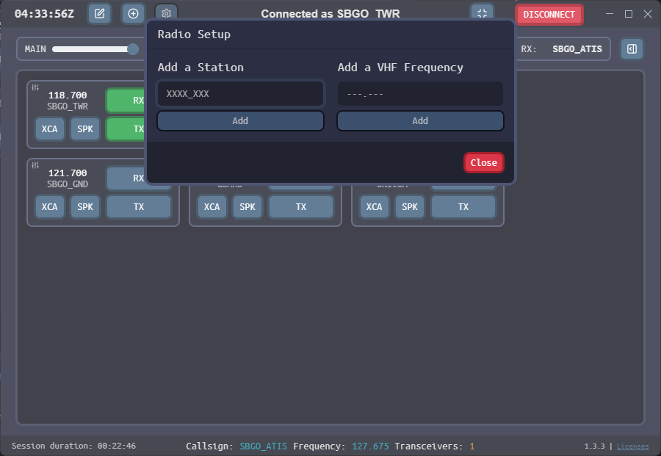661x456 pixels.
Task: Open settings with the gear icon
Action: (167, 13)
